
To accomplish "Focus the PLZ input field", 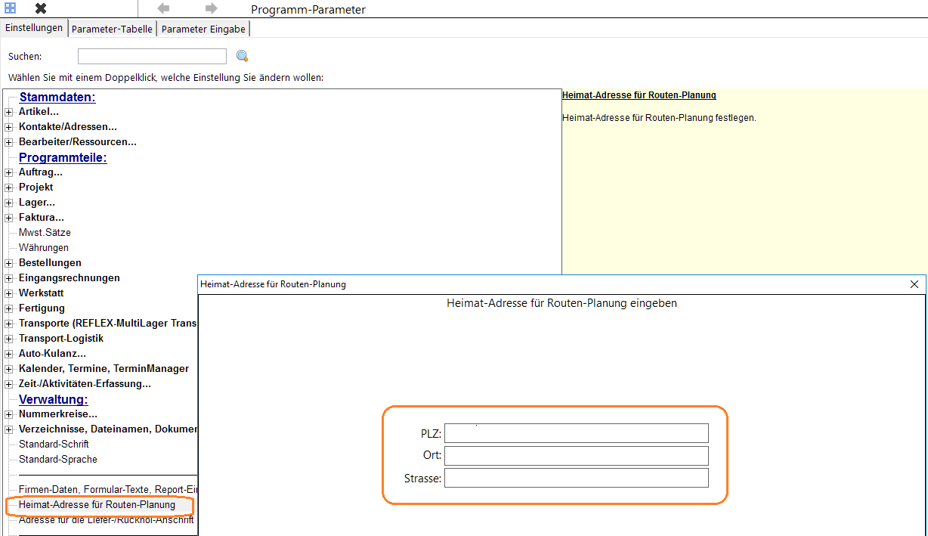I will pos(577,433).
